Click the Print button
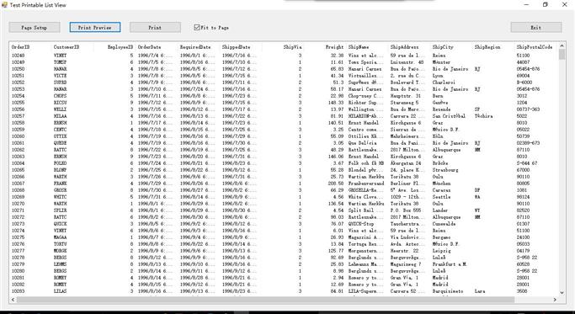This screenshot has height=314, width=575. point(155,28)
